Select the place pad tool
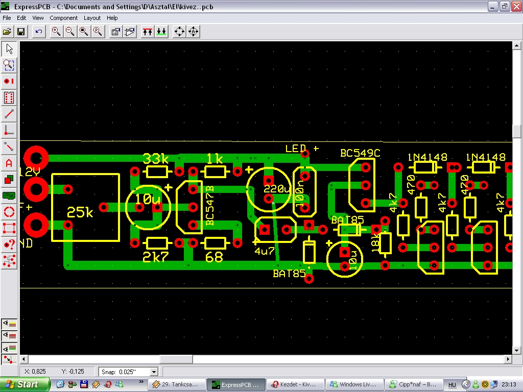 coord(9,81)
